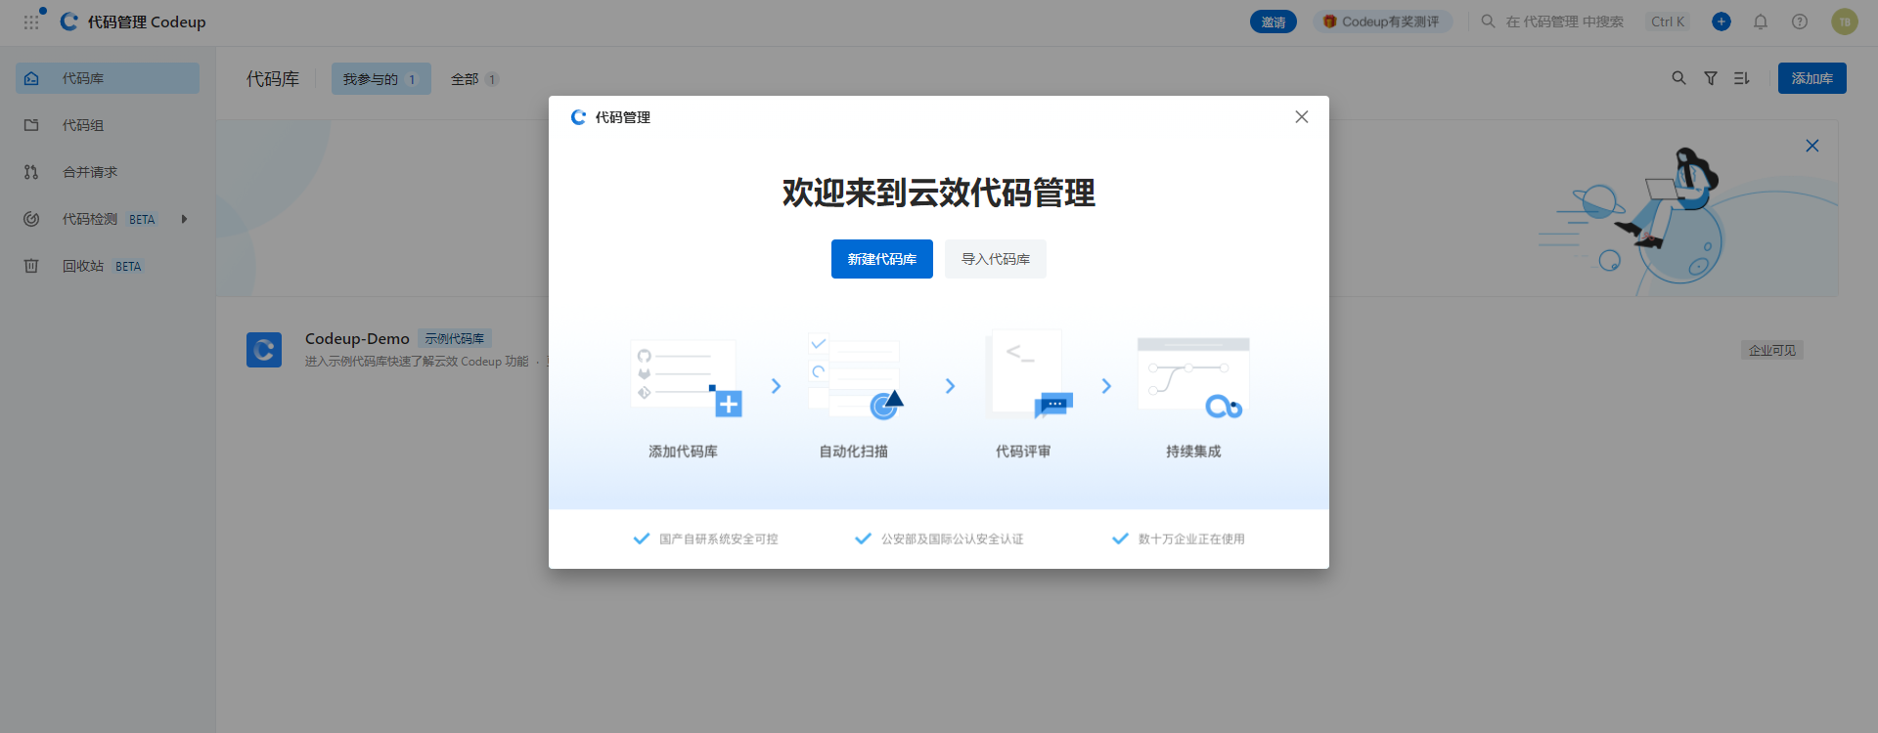The width and height of the screenshot is (1878, 733).
Task: Click the 添加库 button
Action: click(1811, 78)
